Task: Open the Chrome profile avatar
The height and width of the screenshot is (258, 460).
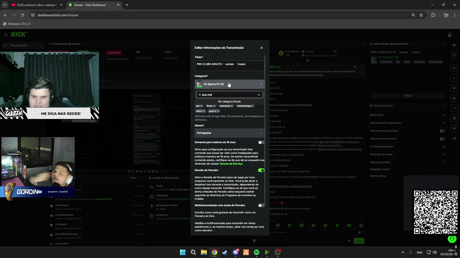Action: 446,15
